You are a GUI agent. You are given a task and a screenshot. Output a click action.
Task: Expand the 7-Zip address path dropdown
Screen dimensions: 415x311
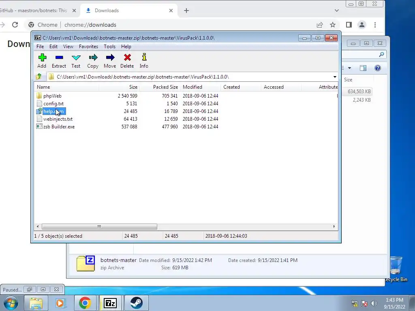pos(335,77)
